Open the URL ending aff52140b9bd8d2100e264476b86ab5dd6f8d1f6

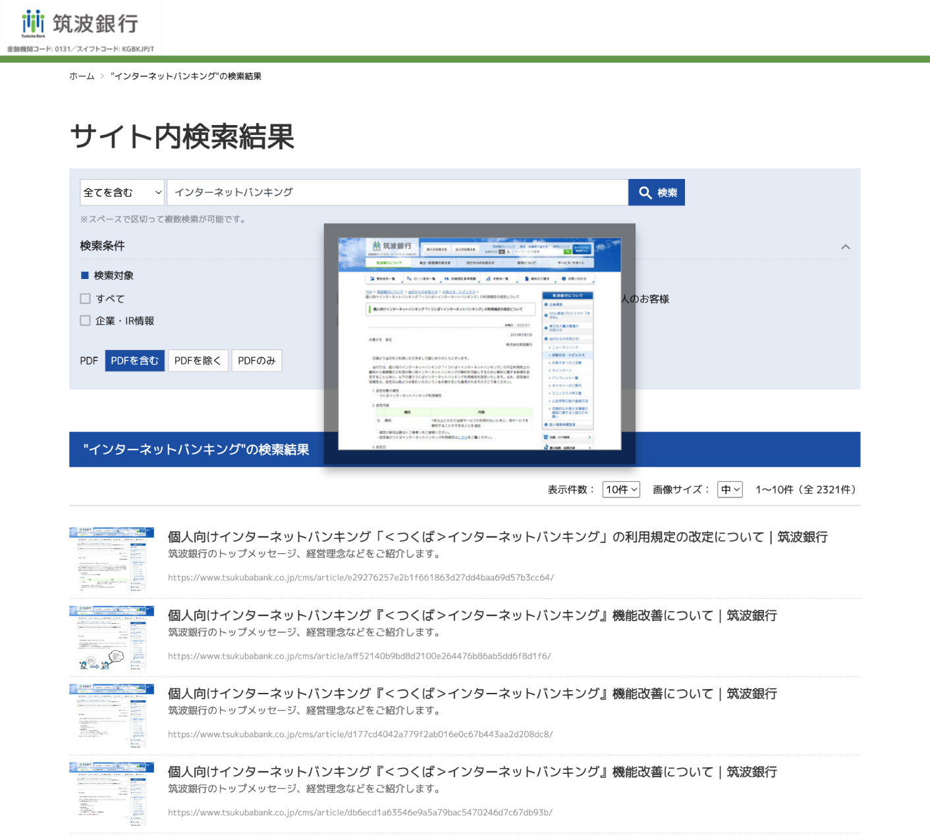(x=360, y=656)
